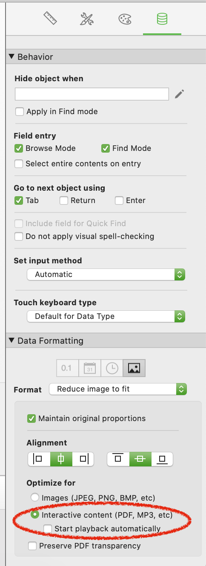206x566 pixels.
Task: Open the Set input method dropdown
Action: coord(106,274)
